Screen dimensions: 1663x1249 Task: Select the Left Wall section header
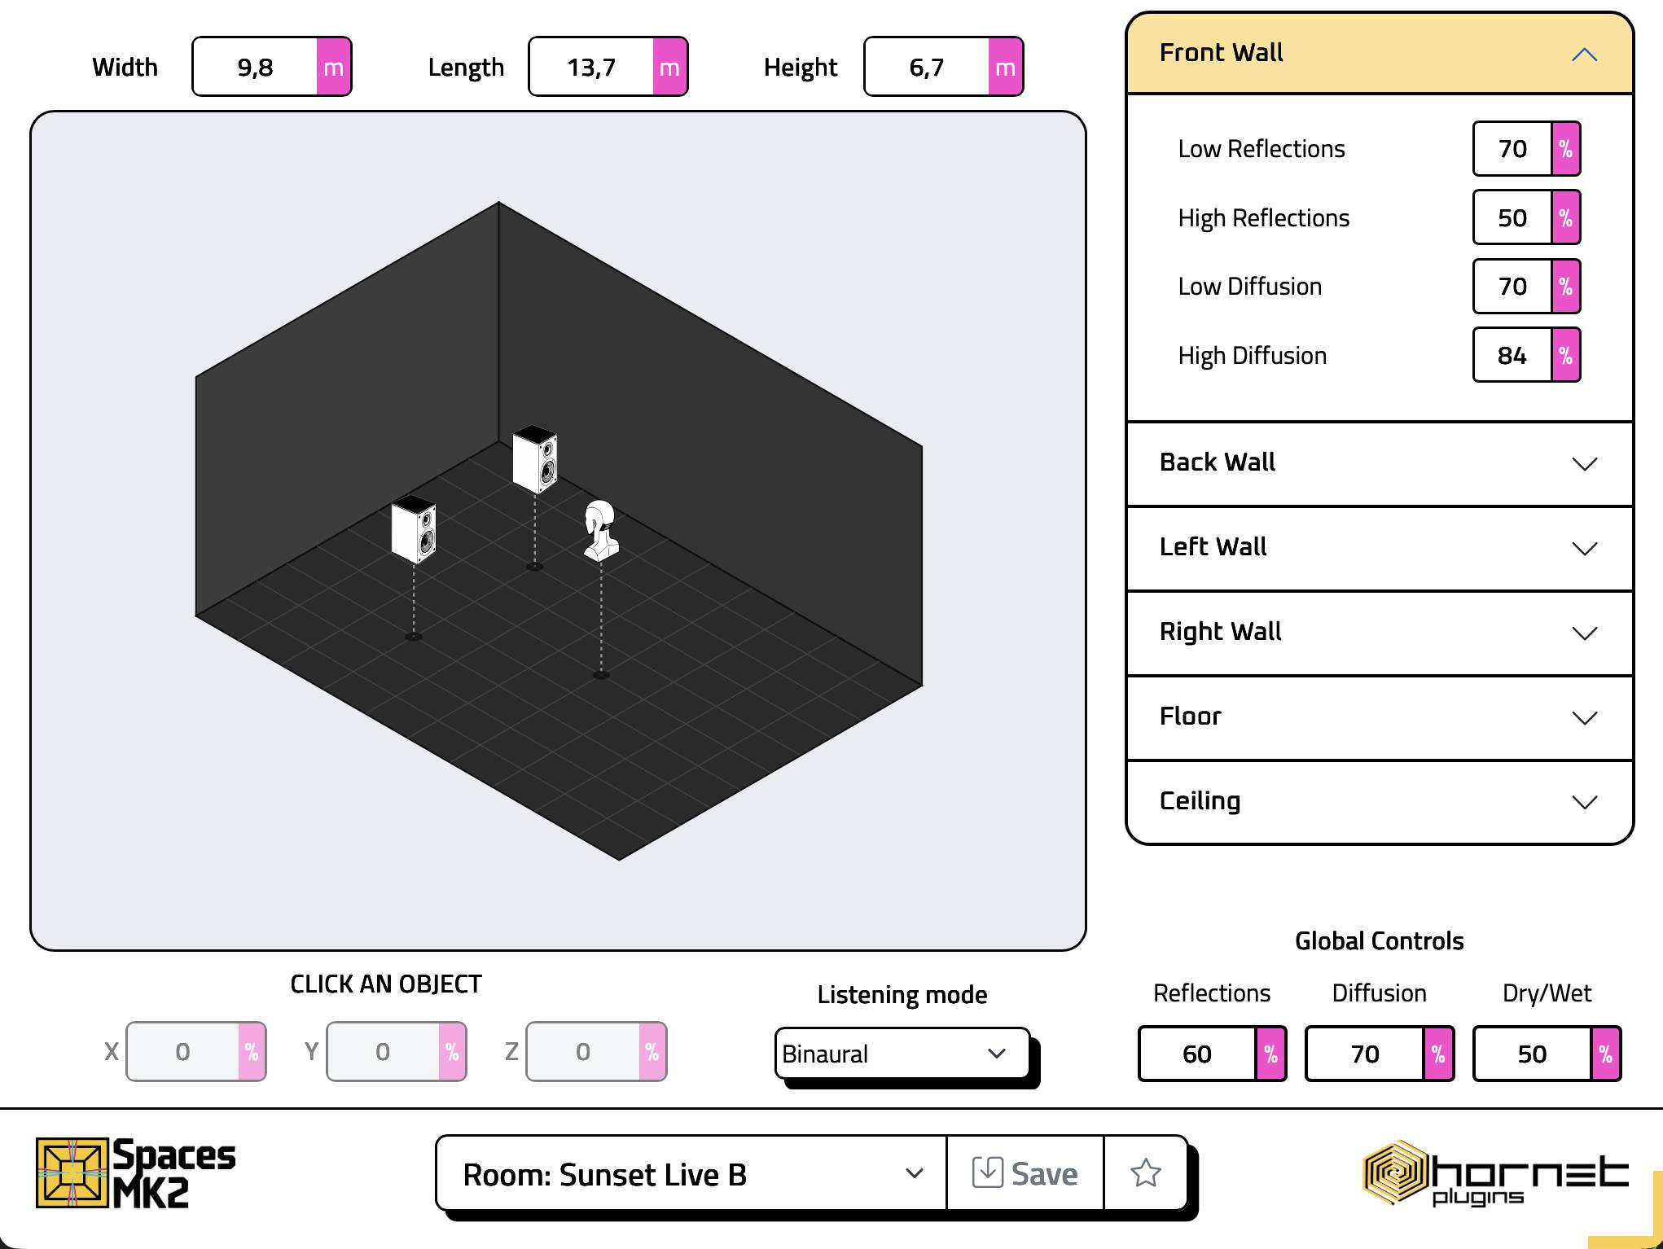(1378, 547)
